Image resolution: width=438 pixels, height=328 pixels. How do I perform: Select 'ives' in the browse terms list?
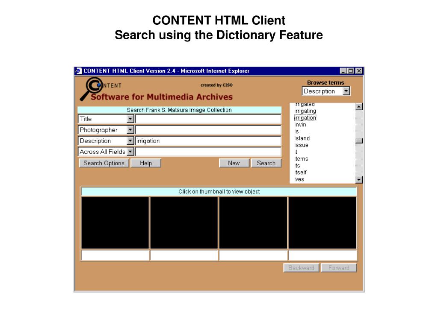click(x=299, y=179)
